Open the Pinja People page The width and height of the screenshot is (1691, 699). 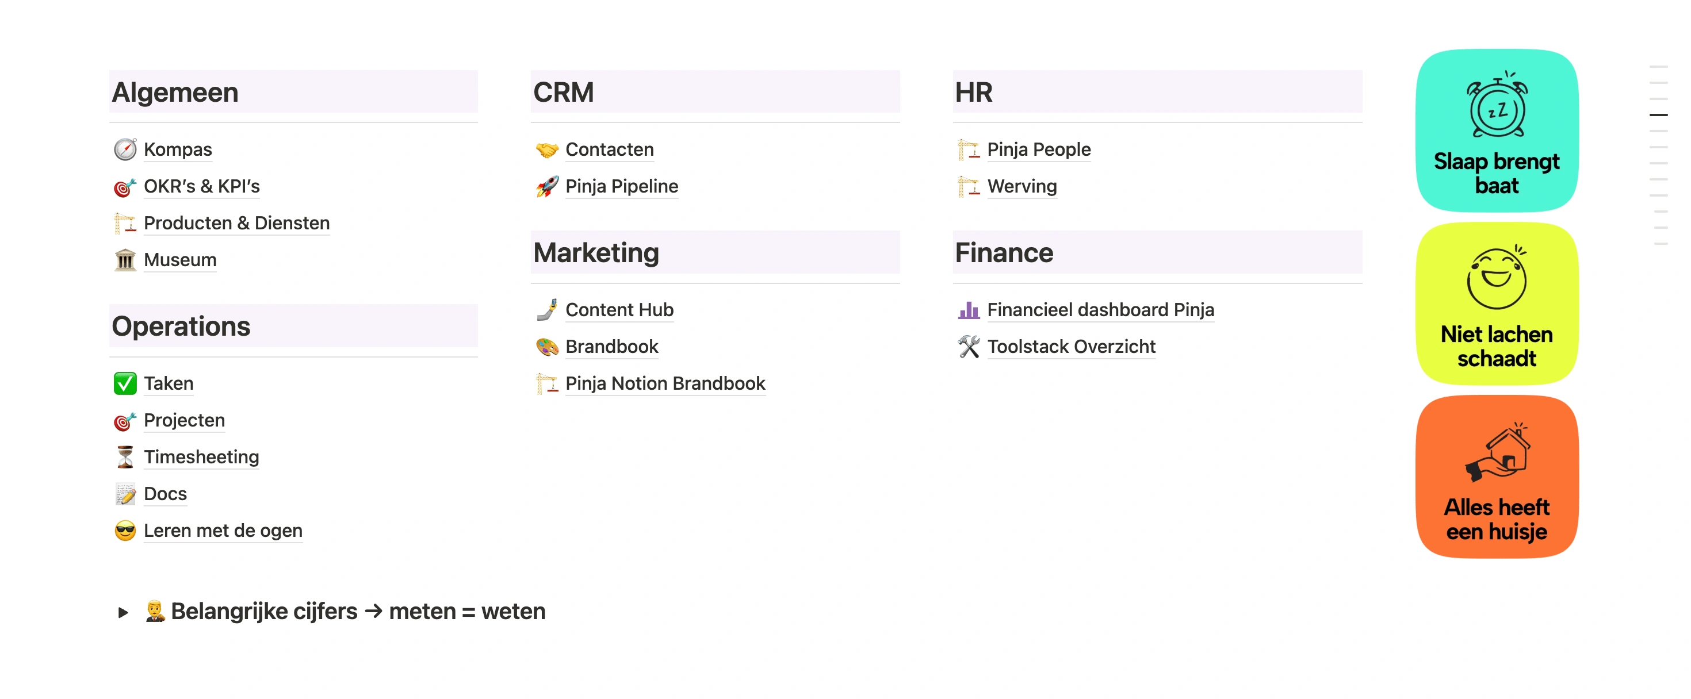(x=1039, y=149)
